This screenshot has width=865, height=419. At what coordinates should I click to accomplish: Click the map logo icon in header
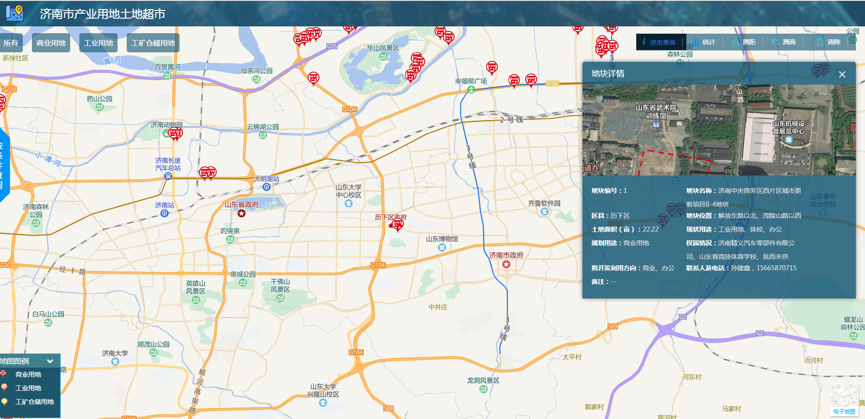click(x=15, y=13)
